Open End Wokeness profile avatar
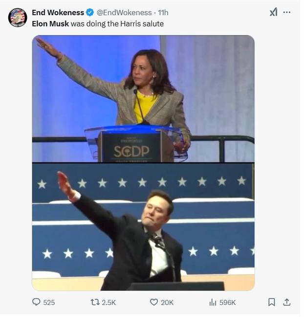The width and height of the screenshot is (304, 317). pyautogui.click(x=18, y=18)
